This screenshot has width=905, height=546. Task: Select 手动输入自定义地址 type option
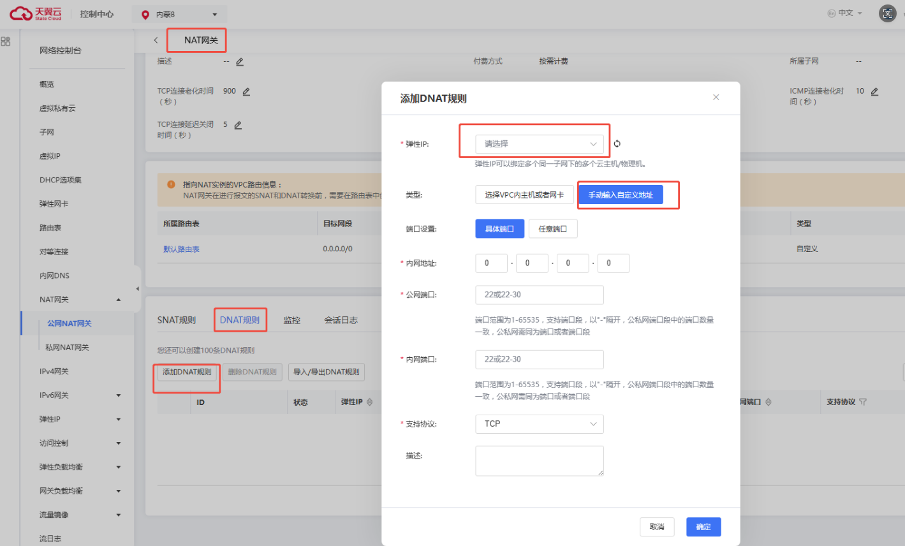[x=620, y=195]
